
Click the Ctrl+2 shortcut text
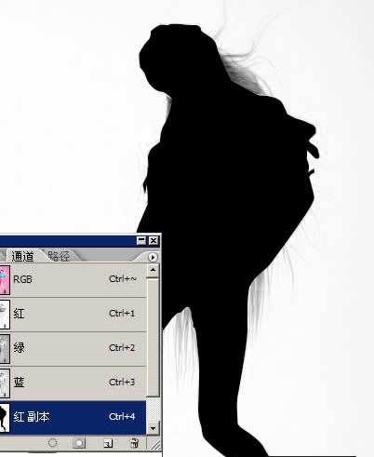click(122, 348)
